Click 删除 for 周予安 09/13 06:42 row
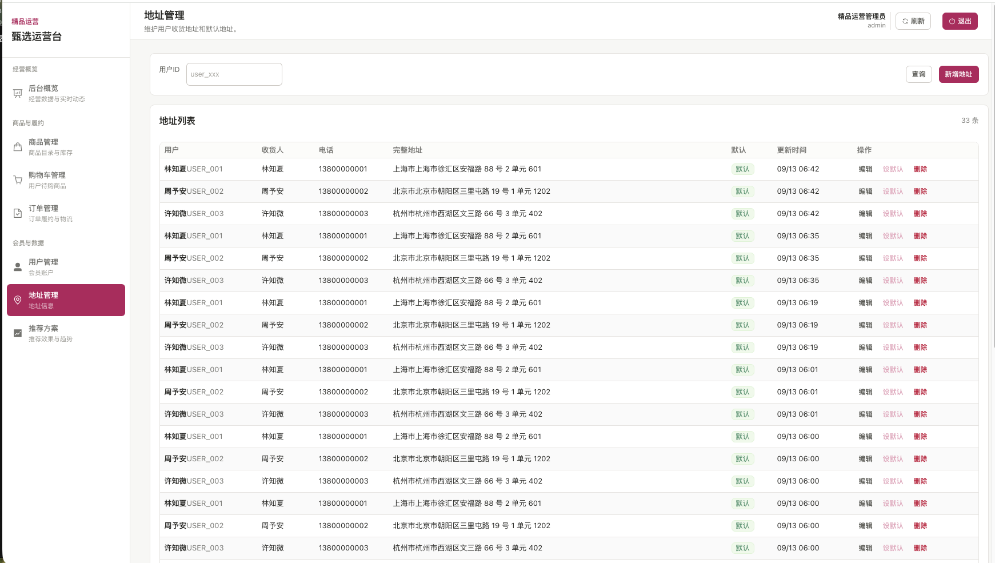This screenshot has width=995, height=563. (x=920, y=191)
